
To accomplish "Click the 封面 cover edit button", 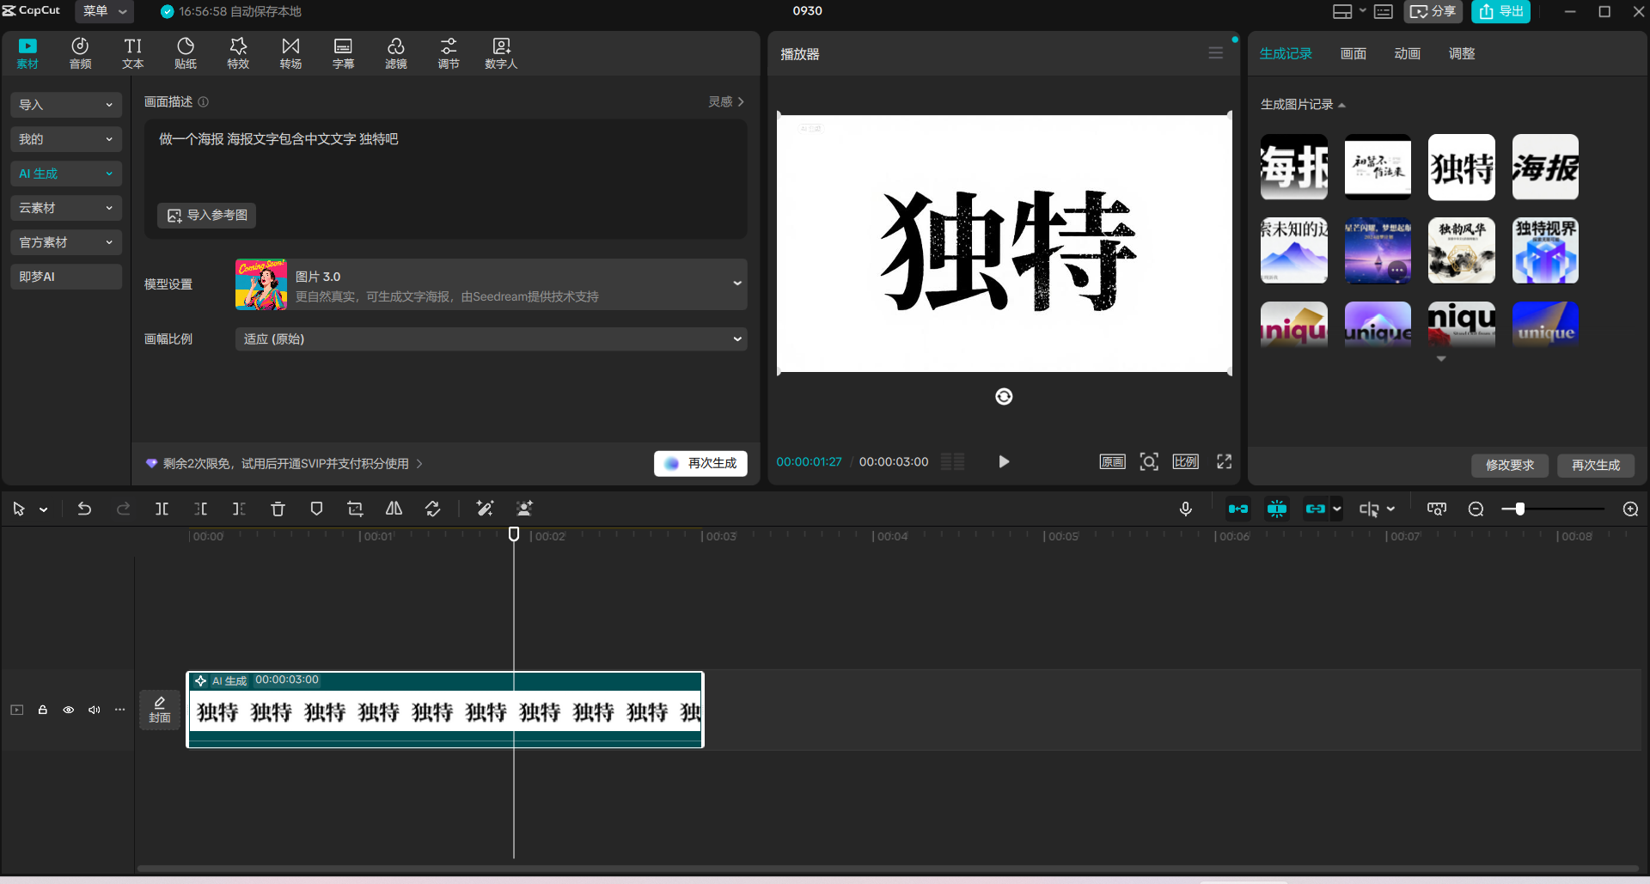I will click(160, 710).
